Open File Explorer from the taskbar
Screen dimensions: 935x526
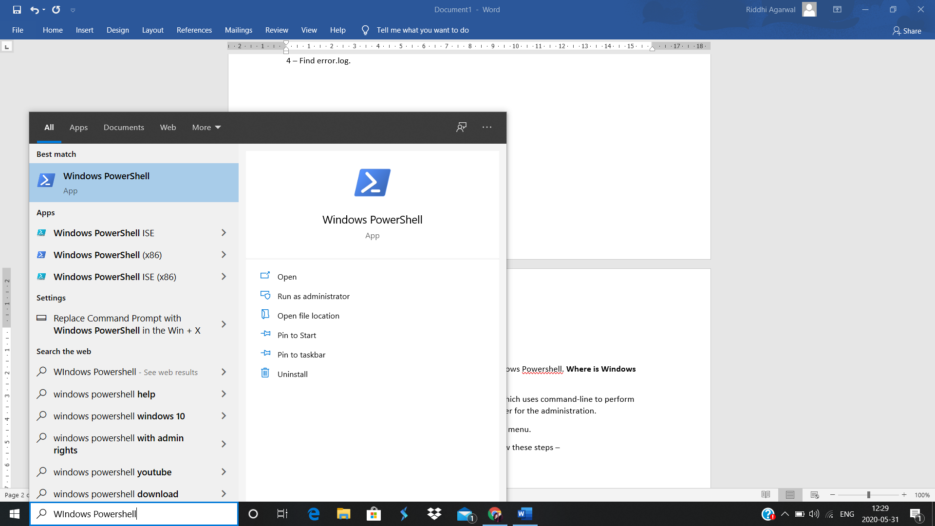tap(344, 514)
